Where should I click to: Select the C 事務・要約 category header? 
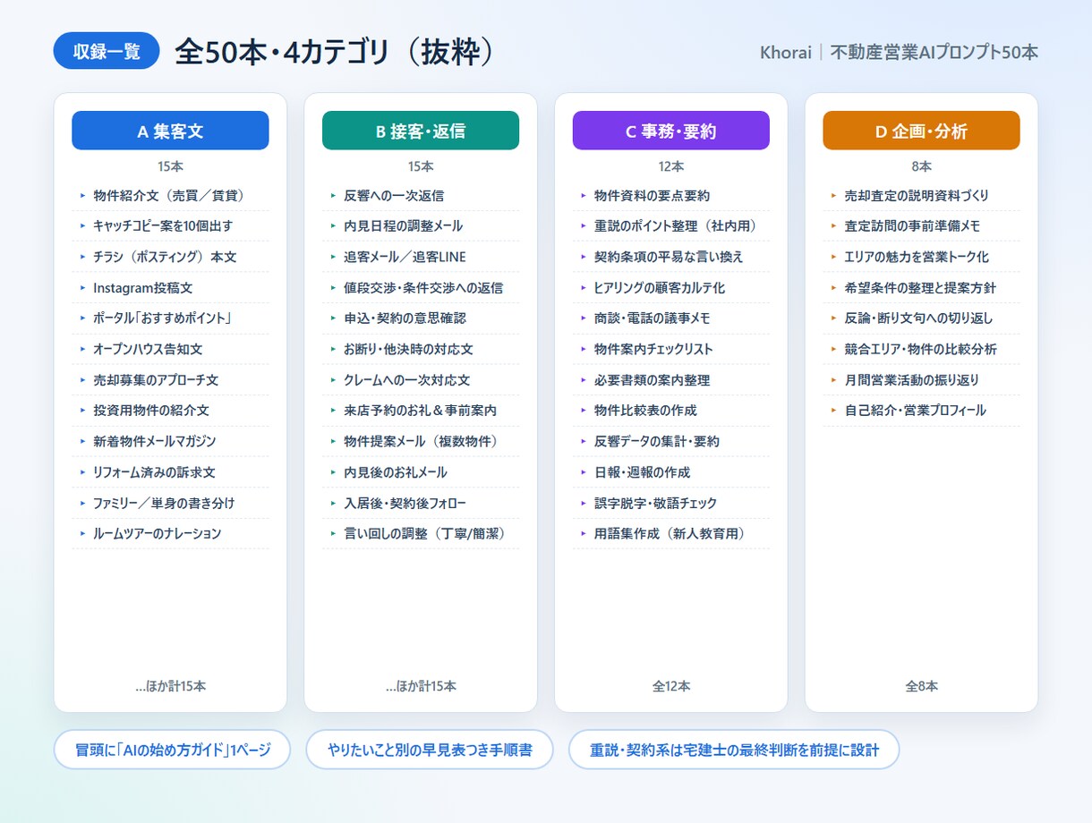[671, 131]
